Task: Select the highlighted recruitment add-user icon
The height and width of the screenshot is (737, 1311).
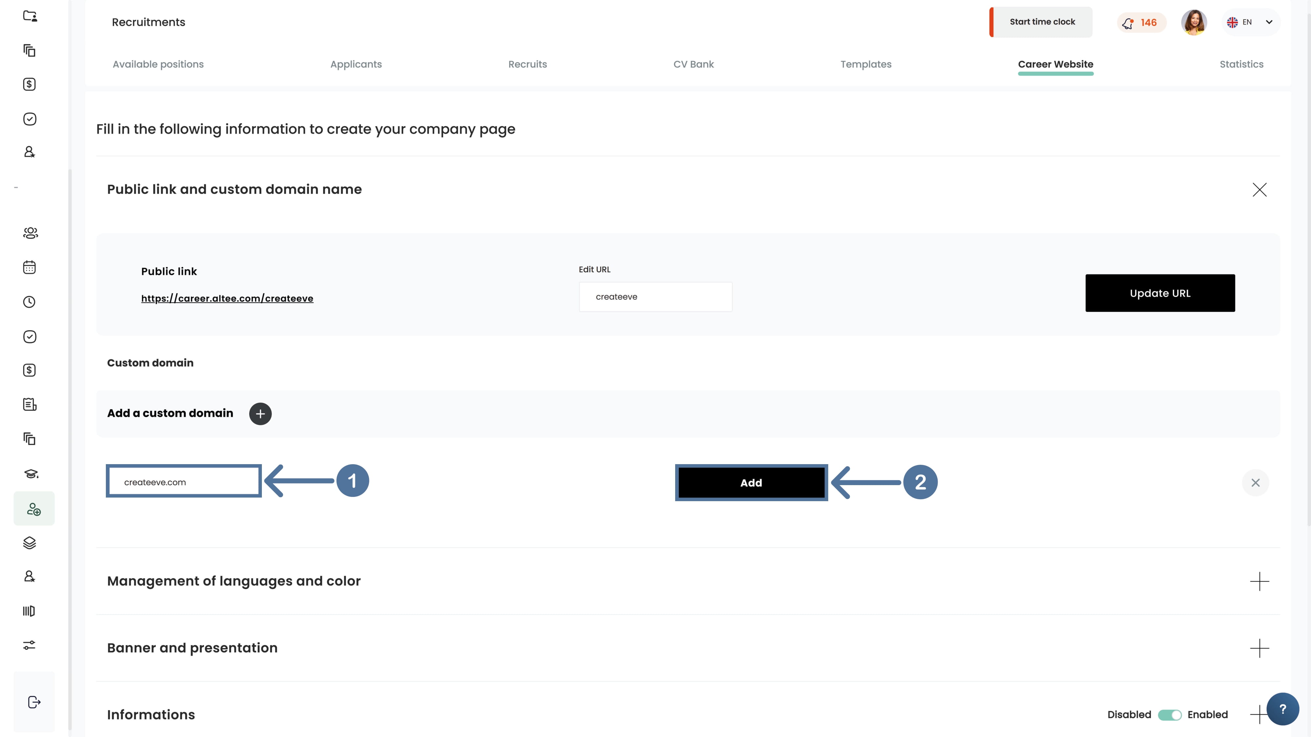Action: pos(34,509)
